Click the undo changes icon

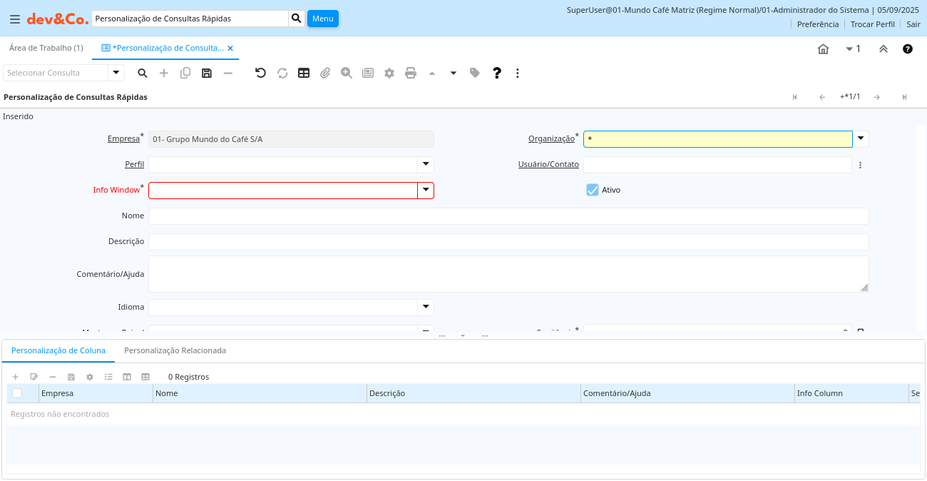coord(260,73)
